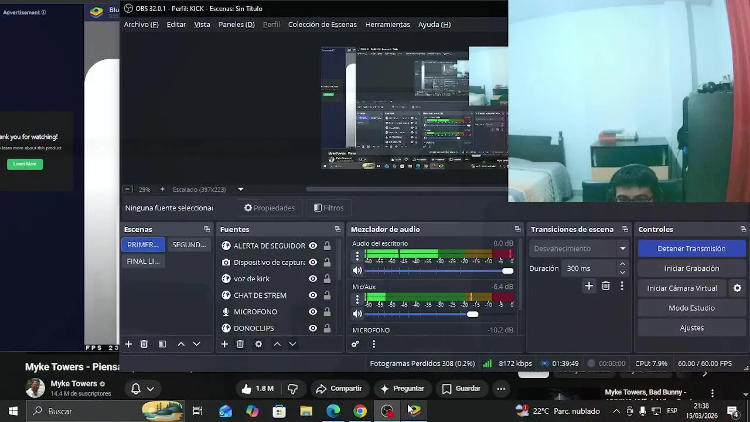Enable Modo Estudio
750x422 pixels.
tap(691, 308)
